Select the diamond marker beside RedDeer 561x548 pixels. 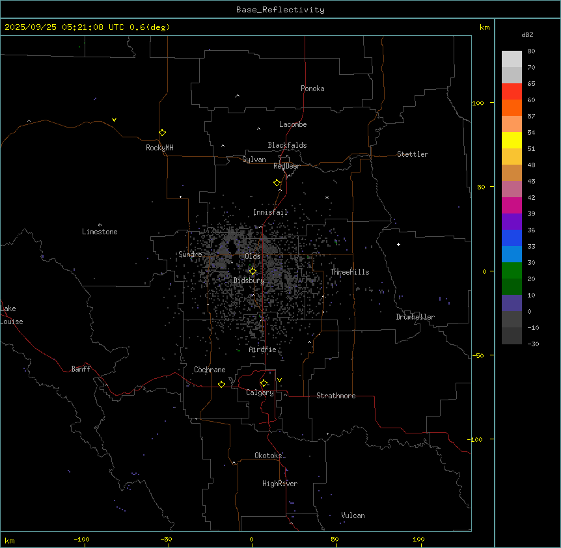(277, 182)
